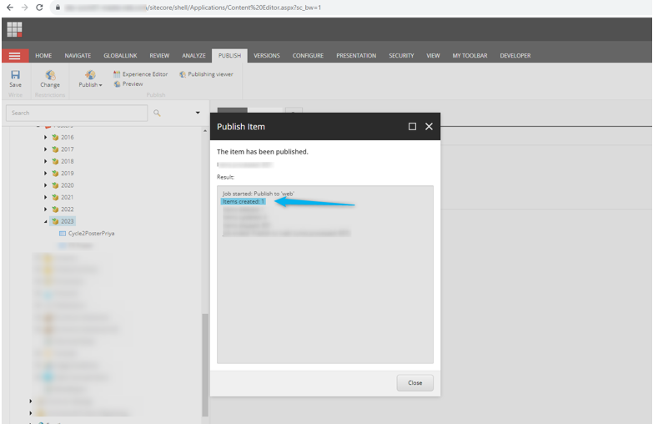Switch to the MY TOOLBAR ribbon tab
Screen dimensions: 653x424
[470, 56]
